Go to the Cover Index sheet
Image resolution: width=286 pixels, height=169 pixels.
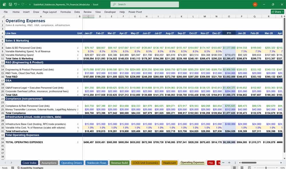(29, 163)
